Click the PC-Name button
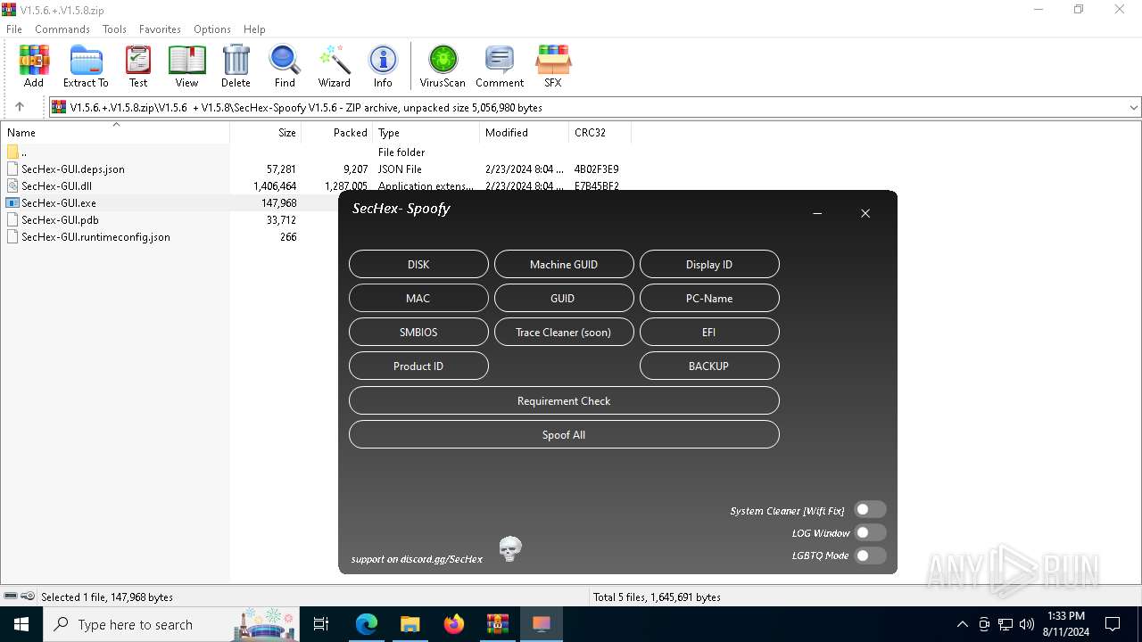The image size is (1142, 642). pos(709,298)
